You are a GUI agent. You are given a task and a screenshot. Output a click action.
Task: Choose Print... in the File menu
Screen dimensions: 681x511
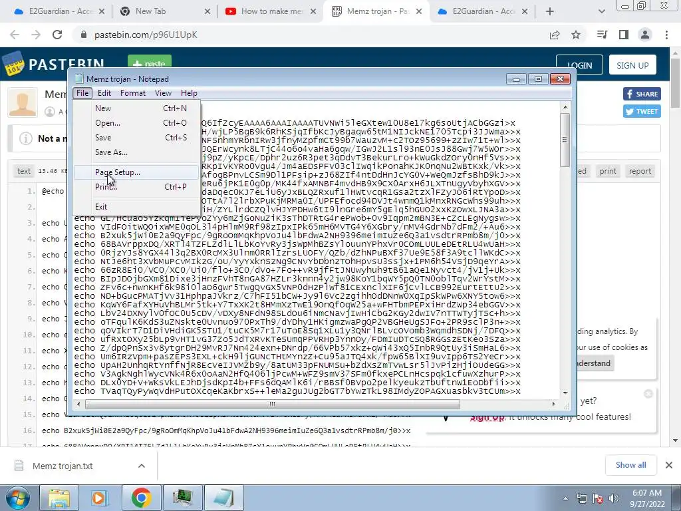pyautogui.click(x=136, y=187)
